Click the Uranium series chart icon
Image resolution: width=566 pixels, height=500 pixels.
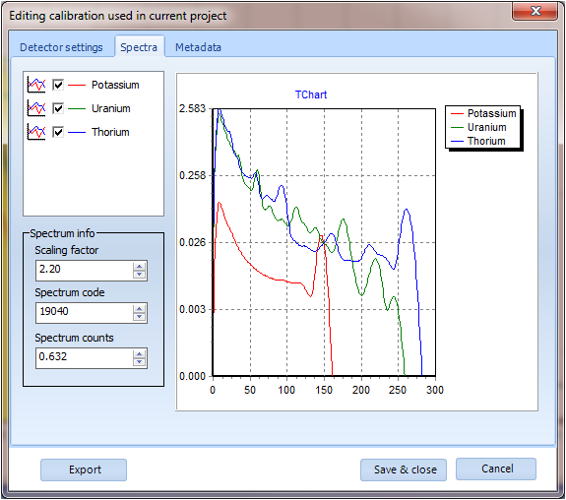tap(36, 108)
